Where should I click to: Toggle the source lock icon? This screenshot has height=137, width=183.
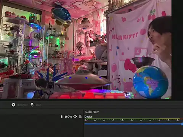click(x=80, y=116)
